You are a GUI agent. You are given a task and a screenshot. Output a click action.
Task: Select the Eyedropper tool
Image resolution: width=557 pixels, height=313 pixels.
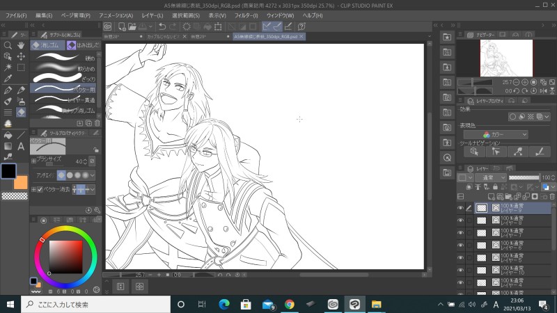point(8,79)
